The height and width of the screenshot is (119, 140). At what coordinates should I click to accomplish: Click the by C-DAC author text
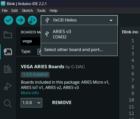coord(75,67)
